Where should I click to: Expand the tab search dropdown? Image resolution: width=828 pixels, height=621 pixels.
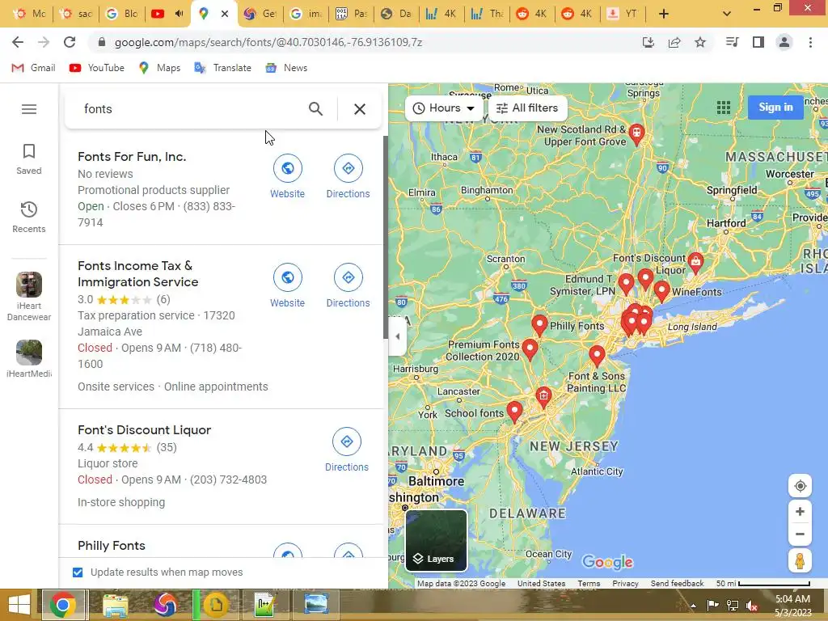[727, 14]
